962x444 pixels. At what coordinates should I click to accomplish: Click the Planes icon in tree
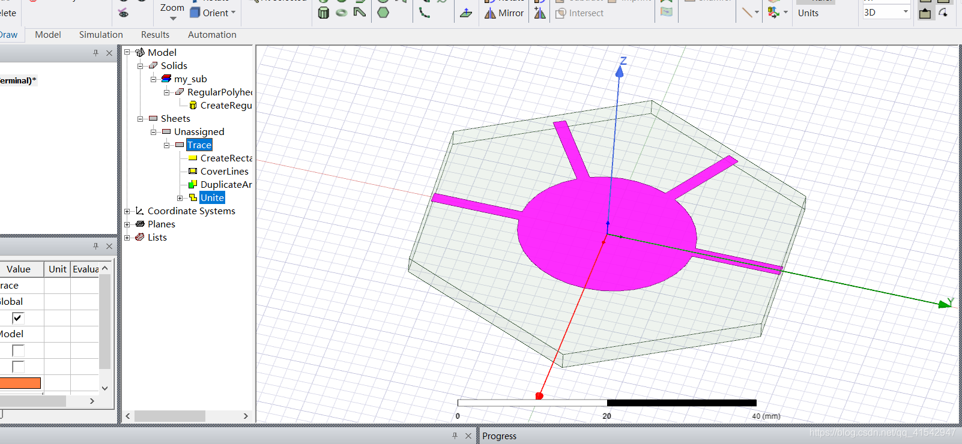140,224
